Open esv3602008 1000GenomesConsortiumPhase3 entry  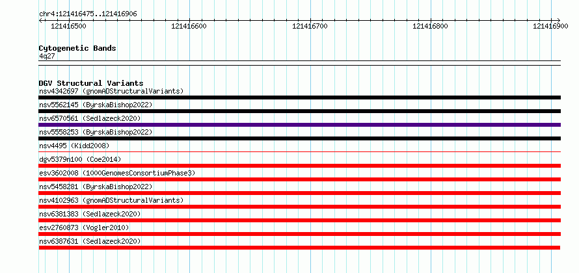(117, 173)
